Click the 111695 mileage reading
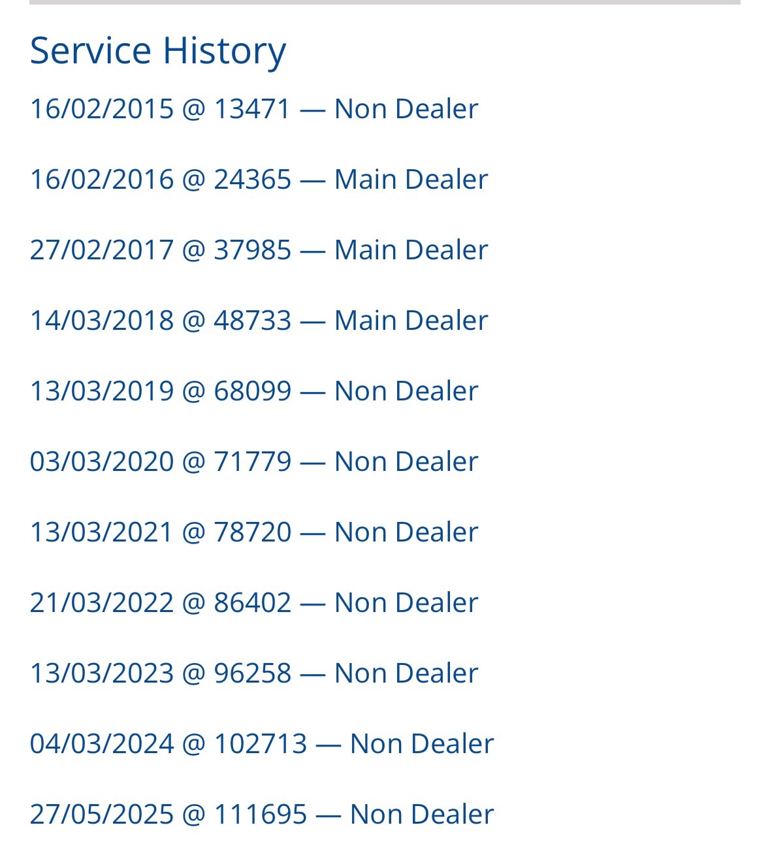The width and height of the screenshot is (770, 857). click(260, 814)
